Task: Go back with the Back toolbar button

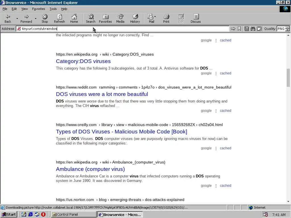Action: pos(8,18)
